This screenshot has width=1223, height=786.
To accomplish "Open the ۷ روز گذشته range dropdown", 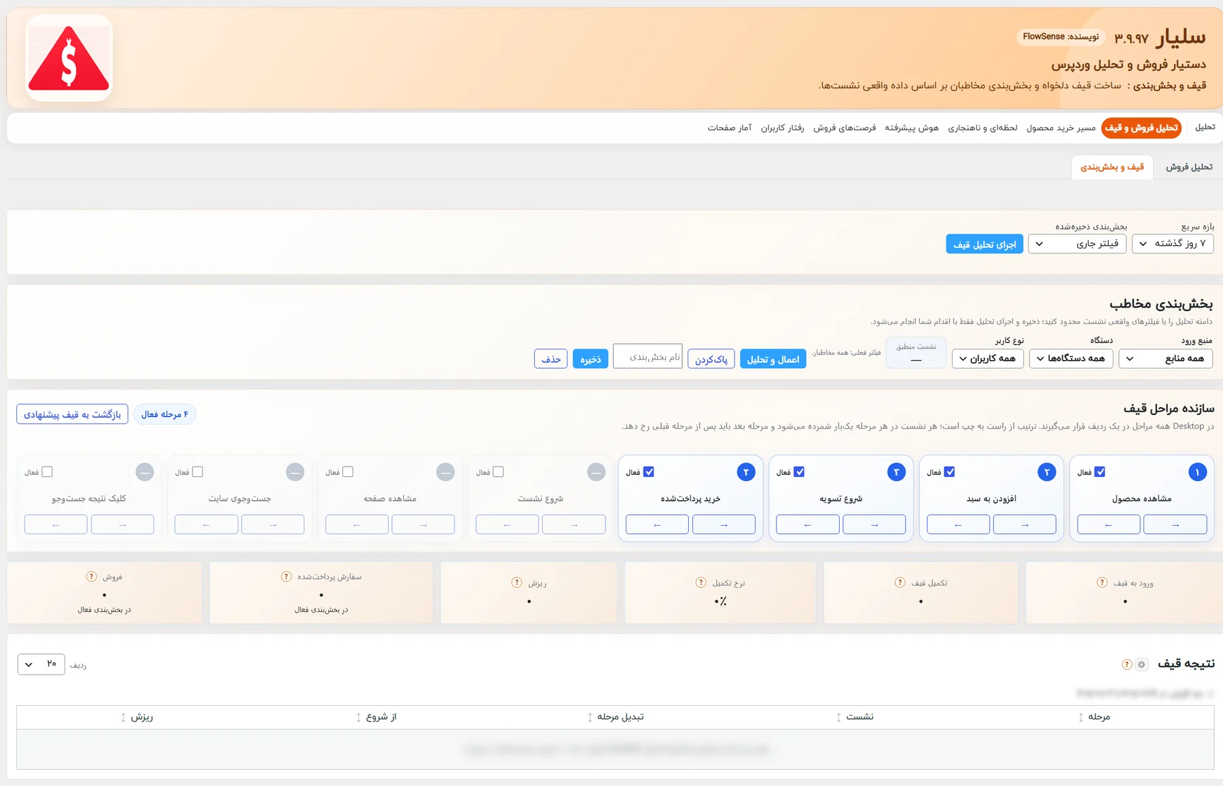I will tap(1173, 243).
